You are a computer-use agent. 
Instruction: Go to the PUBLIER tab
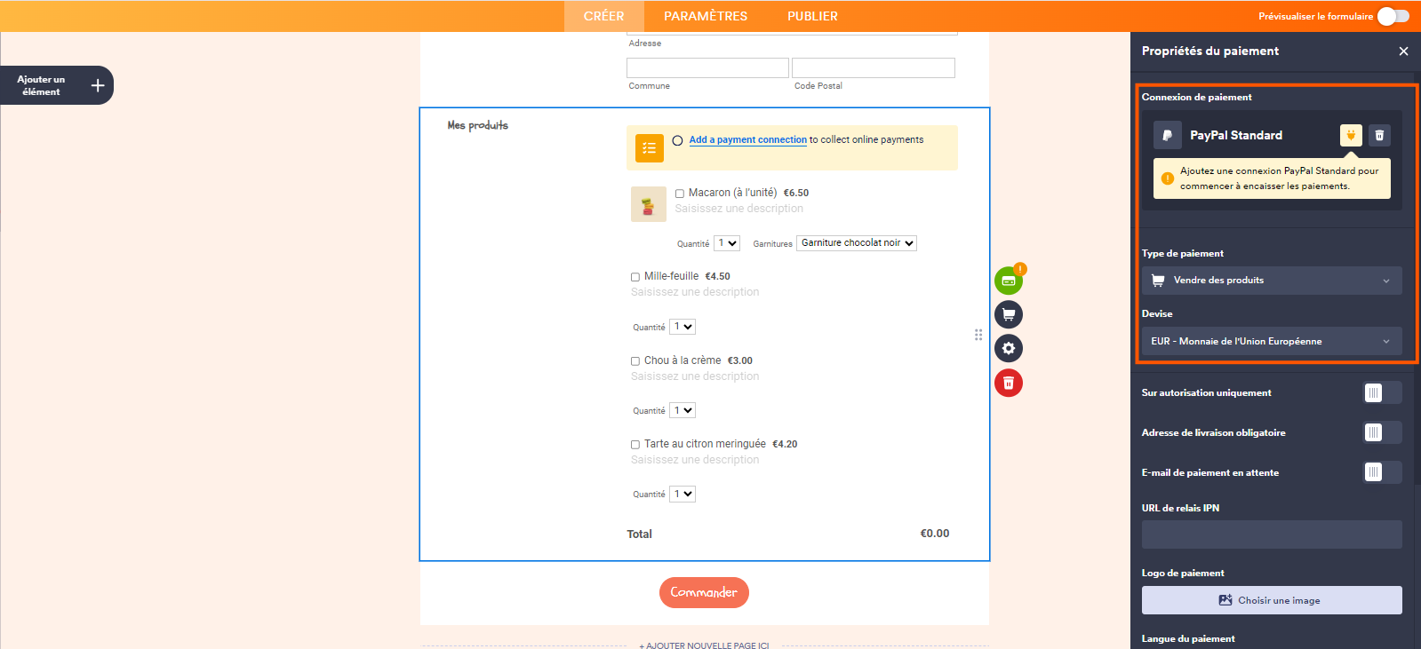click(x=812, y=16)
